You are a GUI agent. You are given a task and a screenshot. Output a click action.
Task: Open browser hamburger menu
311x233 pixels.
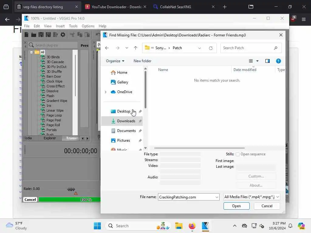(303, 19)
